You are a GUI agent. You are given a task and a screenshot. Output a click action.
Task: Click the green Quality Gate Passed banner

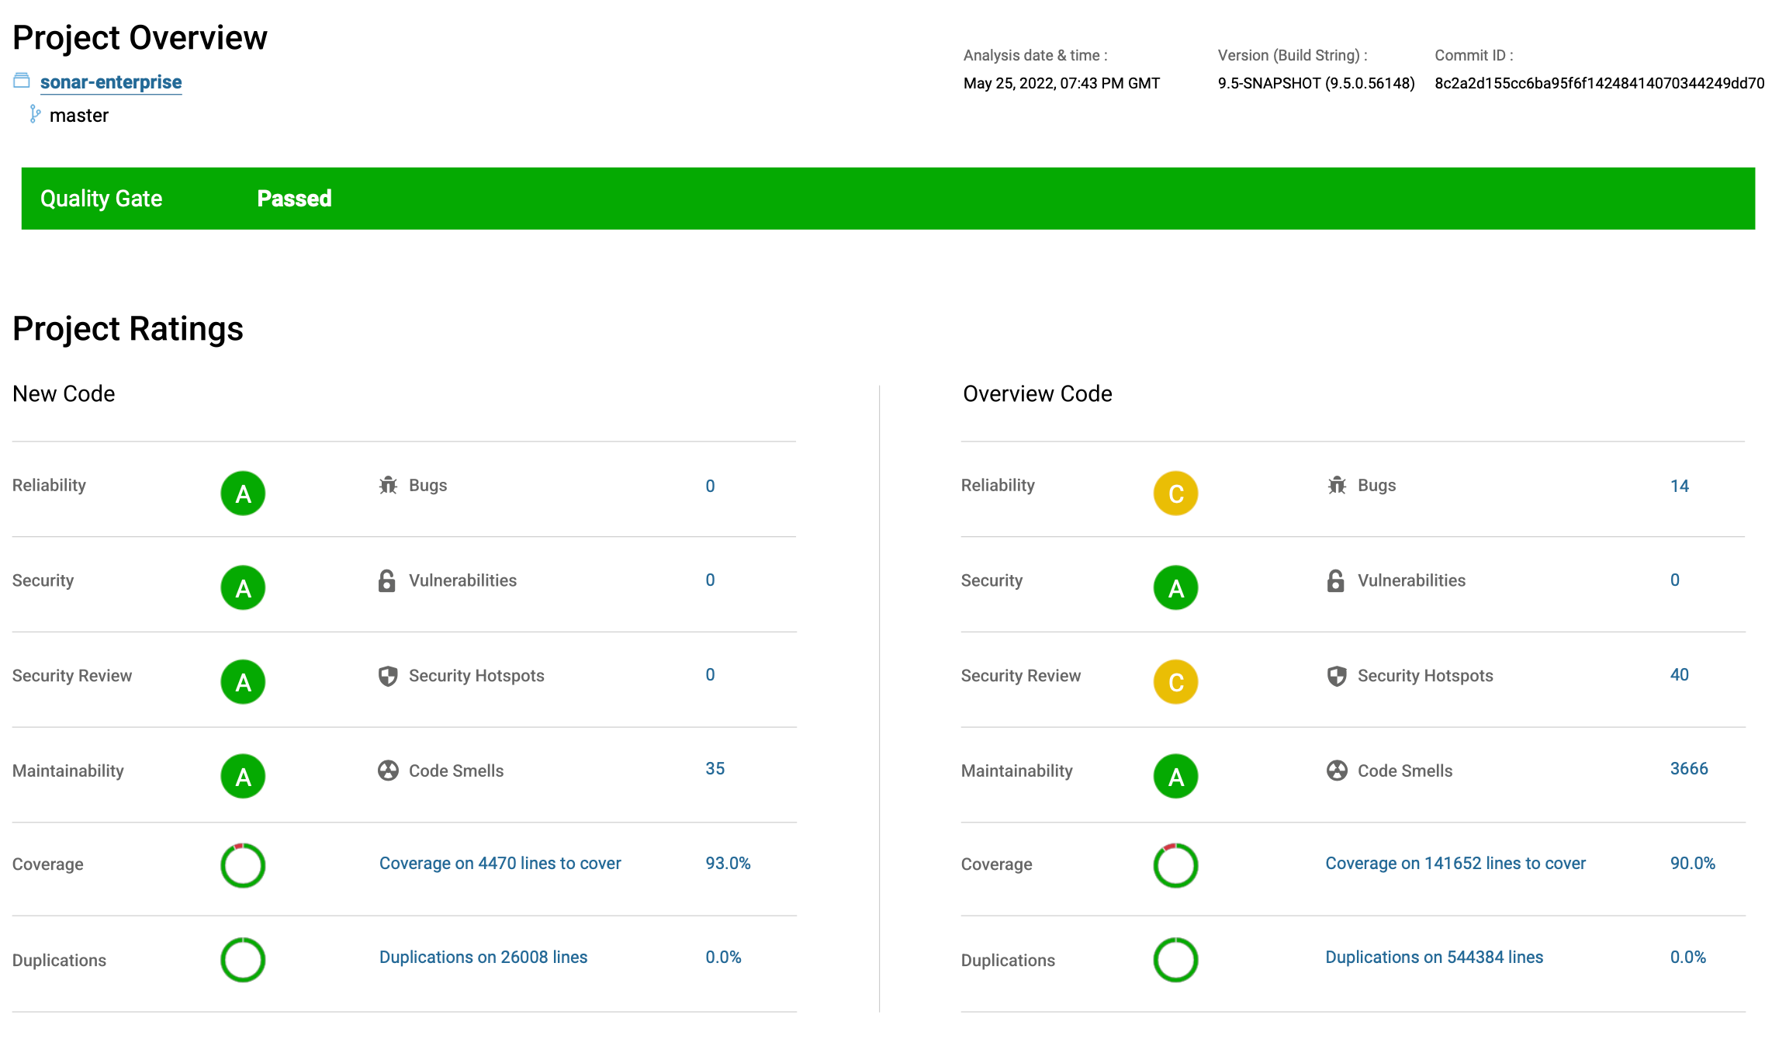pos(888,199)
